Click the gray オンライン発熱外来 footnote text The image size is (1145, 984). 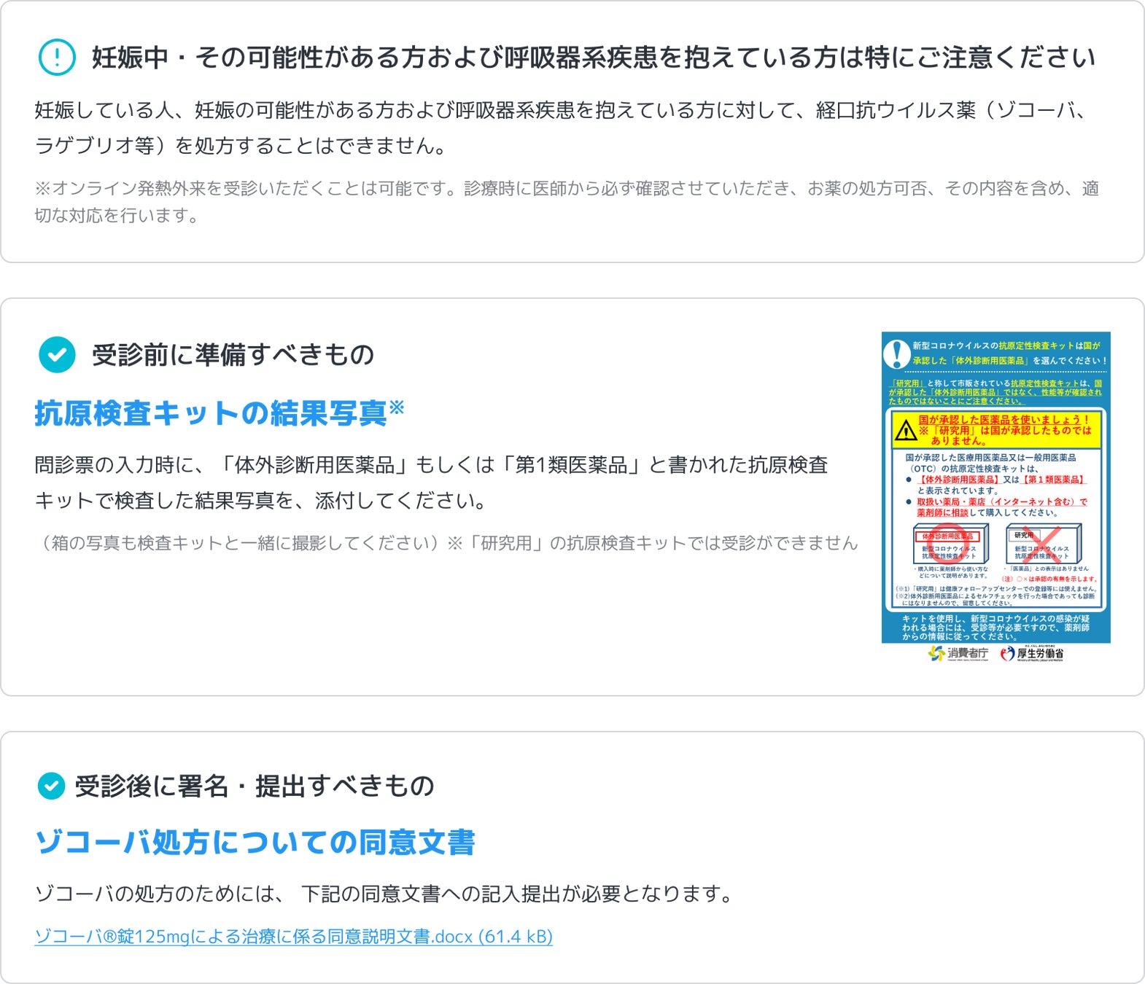567,202
